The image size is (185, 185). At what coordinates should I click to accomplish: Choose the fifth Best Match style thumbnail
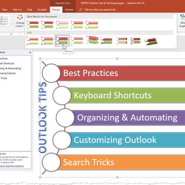[92, 25]
